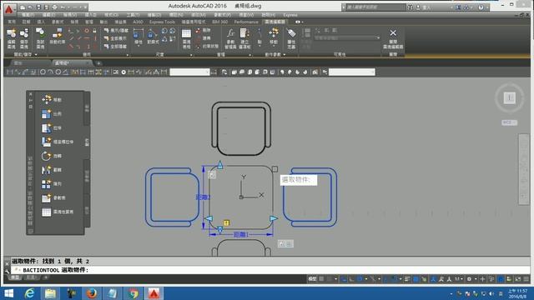Select the Rotate action in the palette
The width and height of the screenshot is (534, 300).
tap(52, 156)
